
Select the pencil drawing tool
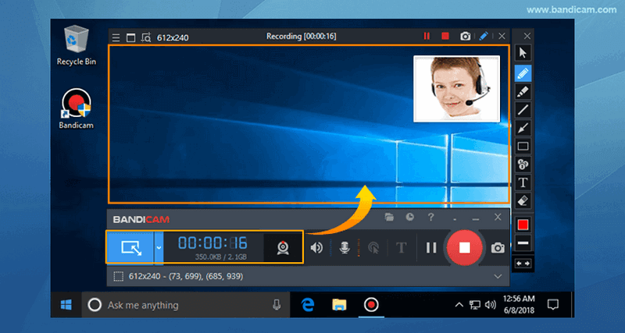point(523,73)
